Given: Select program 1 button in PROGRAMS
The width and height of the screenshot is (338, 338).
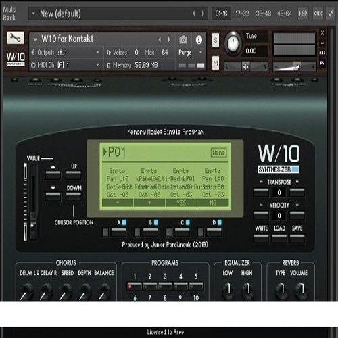Looking at the screenshot, I should click(135, 287).
